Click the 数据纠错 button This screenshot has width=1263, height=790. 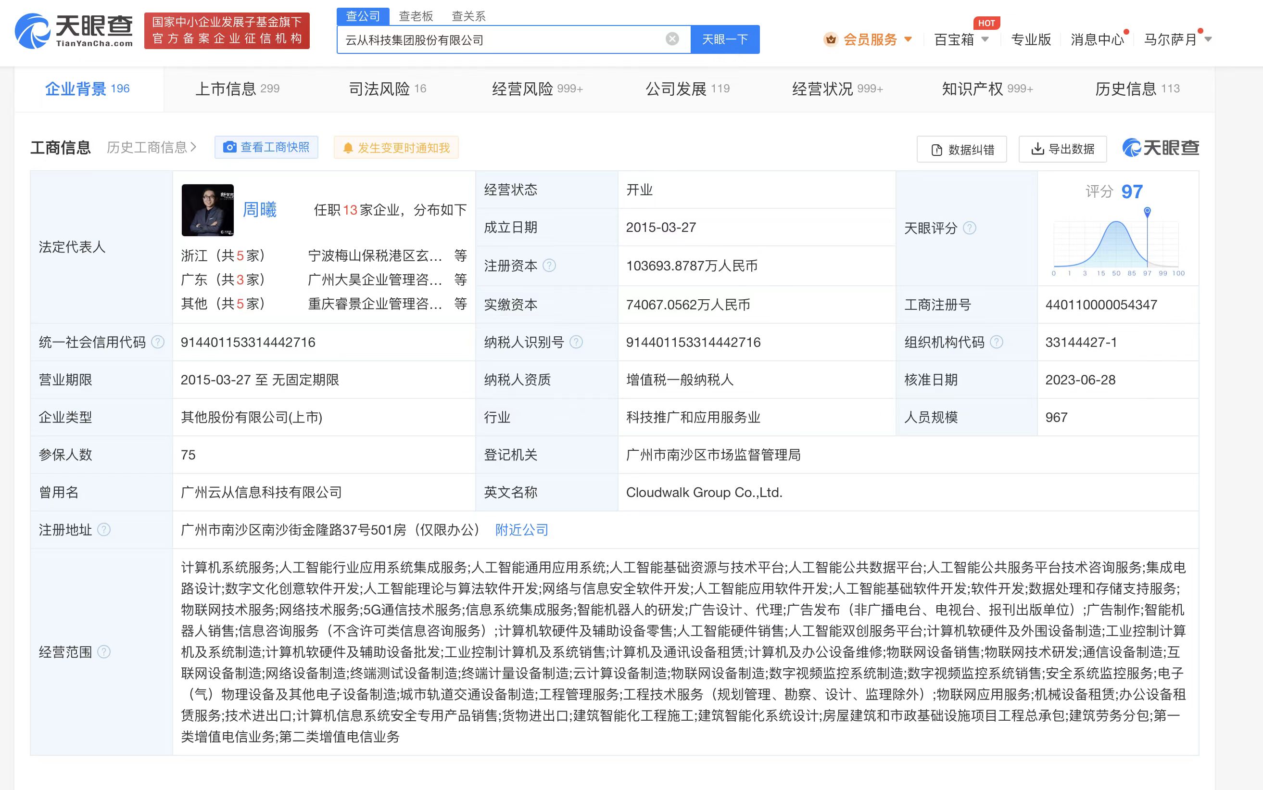(x=961, y=150)
